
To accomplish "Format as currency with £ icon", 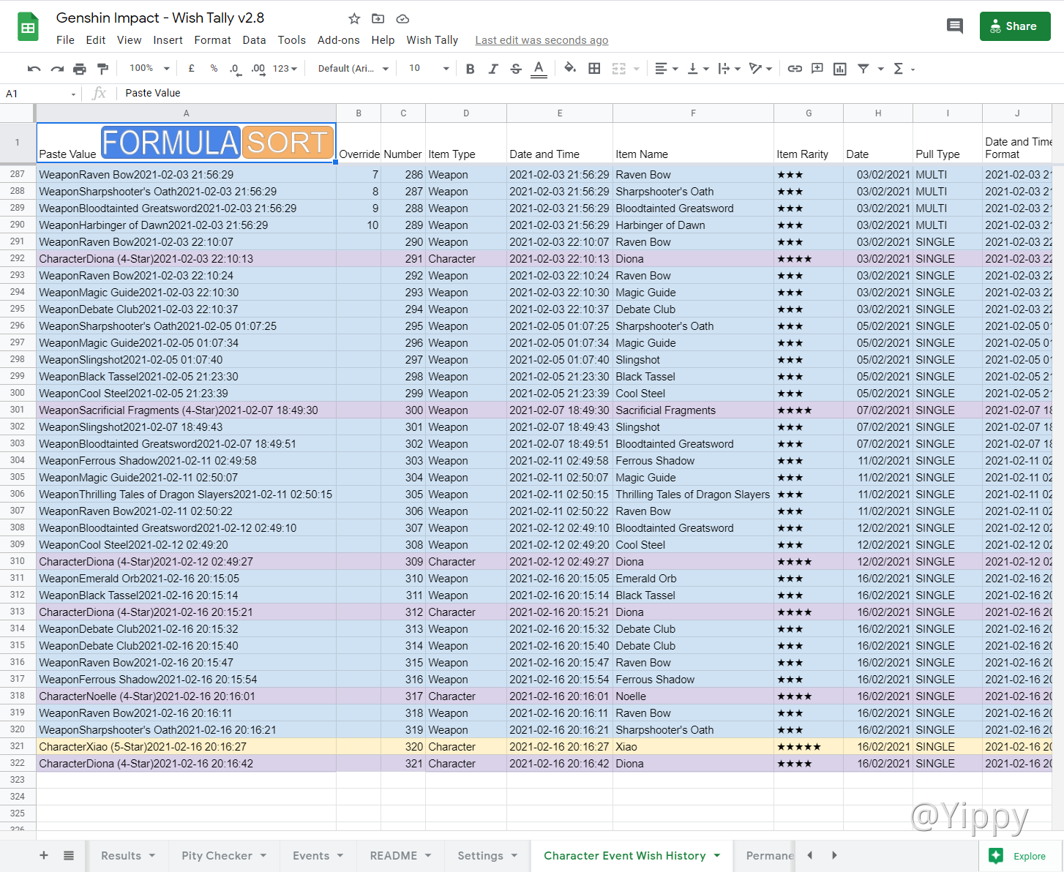I will 192,68.
